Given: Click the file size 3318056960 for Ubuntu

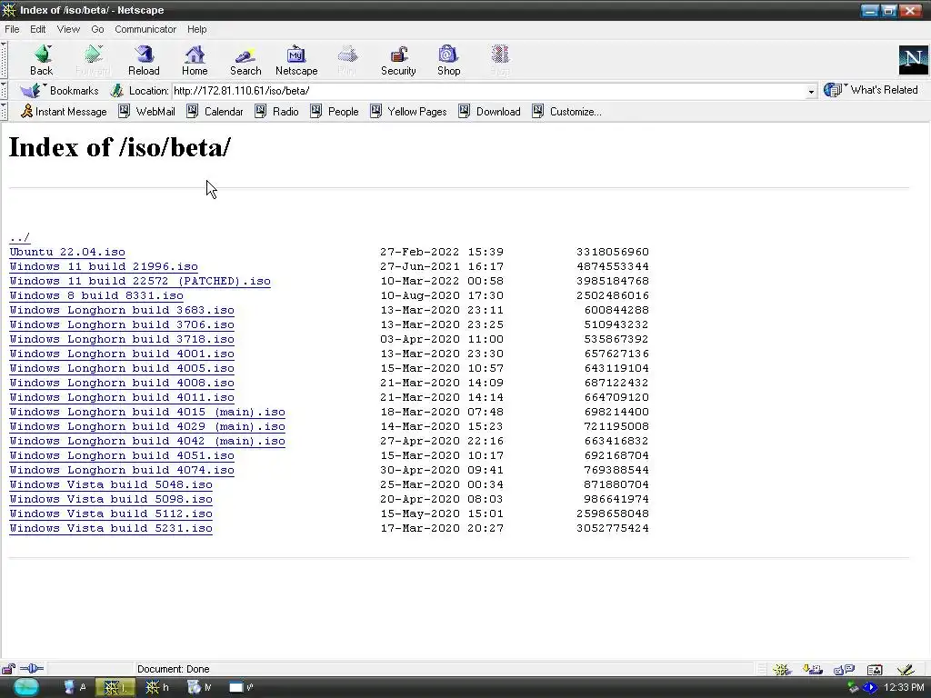Looking at the screenshot, I should [613, 252].
